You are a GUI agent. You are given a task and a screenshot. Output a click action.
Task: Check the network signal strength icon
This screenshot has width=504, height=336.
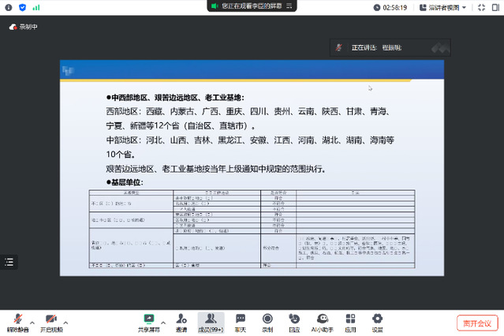tap(35, 7)
